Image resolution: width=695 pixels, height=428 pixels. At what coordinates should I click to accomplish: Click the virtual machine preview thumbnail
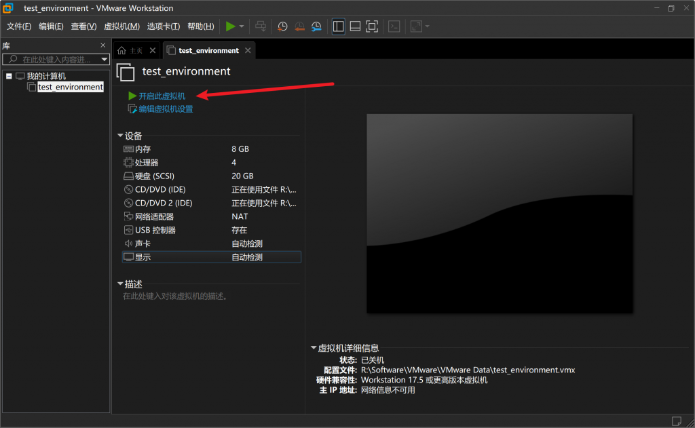point(500,214)
